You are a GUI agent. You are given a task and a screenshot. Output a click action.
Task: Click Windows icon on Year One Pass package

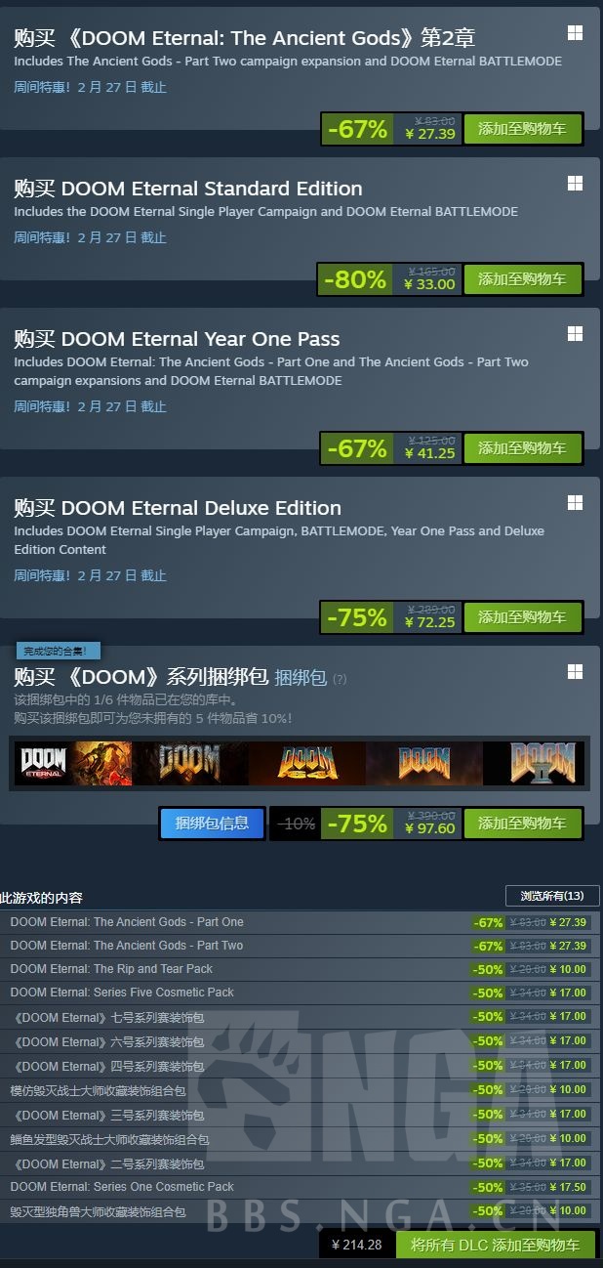click(x=575, y=334)
